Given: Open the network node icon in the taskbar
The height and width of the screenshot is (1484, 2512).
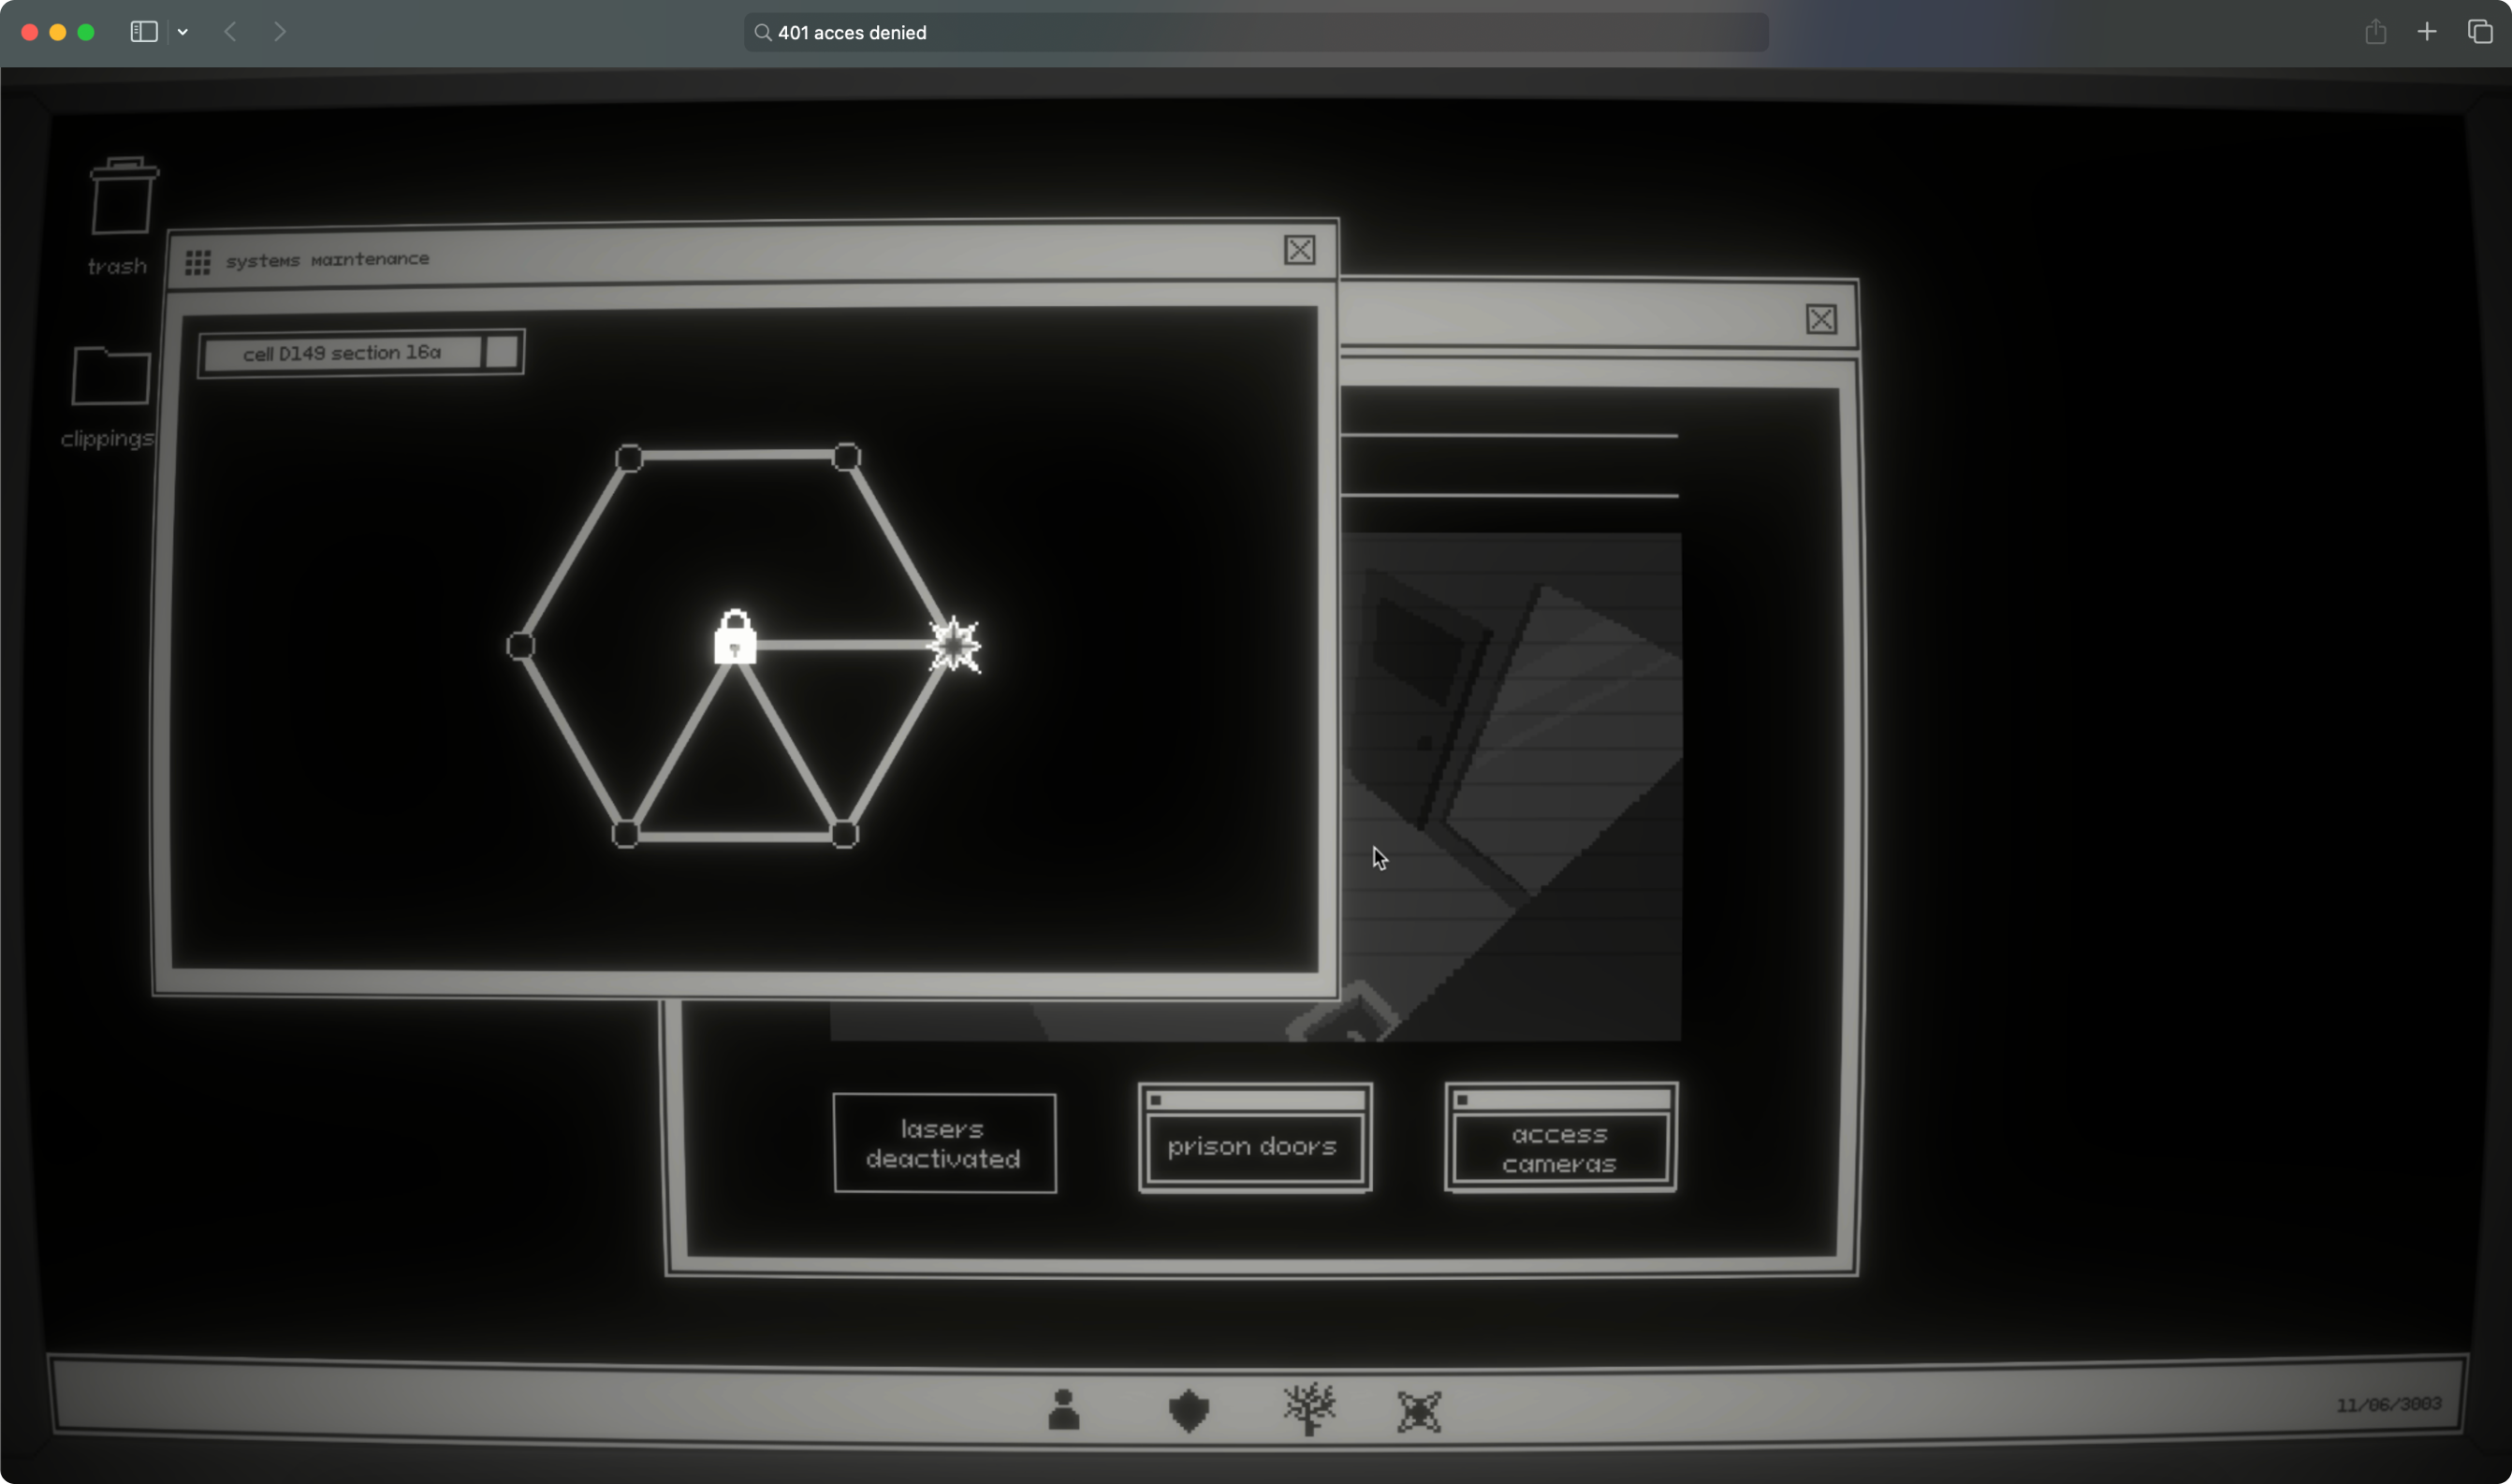Looking at the screenshot, I should (x=1419, y=1411).
